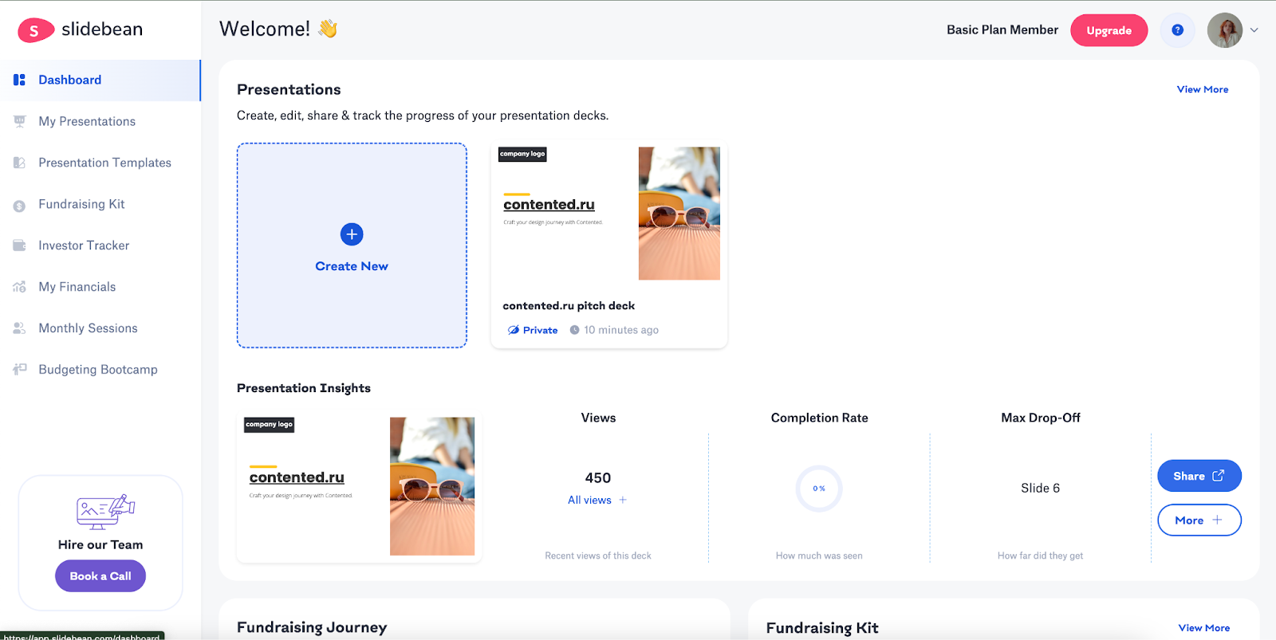Click the Upgrade button
The height and width of the screenshot is (640, 1276).
click(1109, 30)
